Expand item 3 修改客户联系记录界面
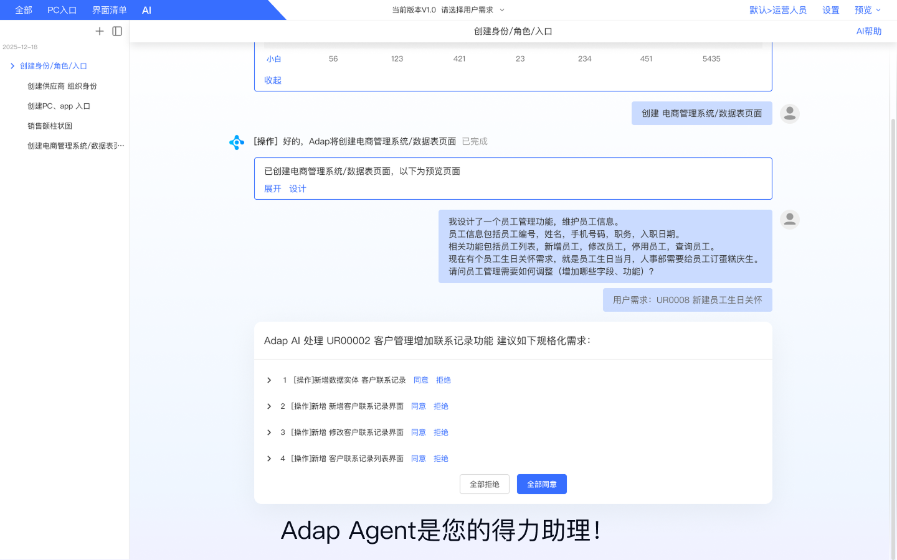Viewport: 897px width, 560px height. coord(269,432)
